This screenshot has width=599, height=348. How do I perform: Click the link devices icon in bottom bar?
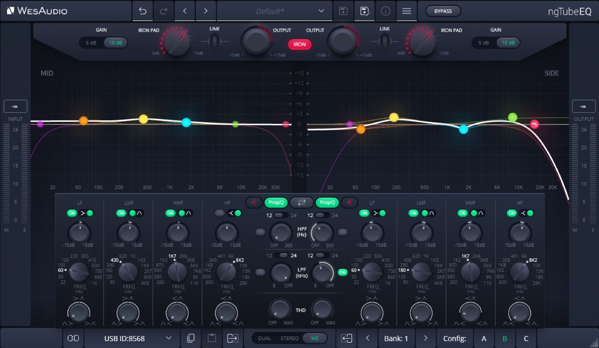pos(73,338)
